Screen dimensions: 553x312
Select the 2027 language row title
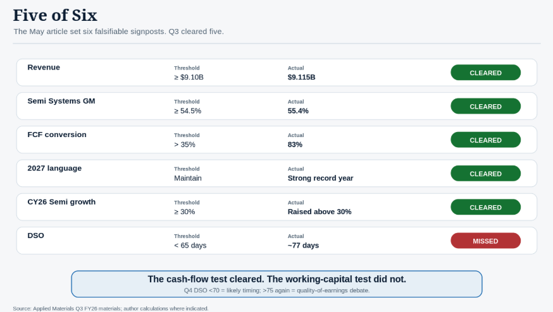click(x=54, y=169)
